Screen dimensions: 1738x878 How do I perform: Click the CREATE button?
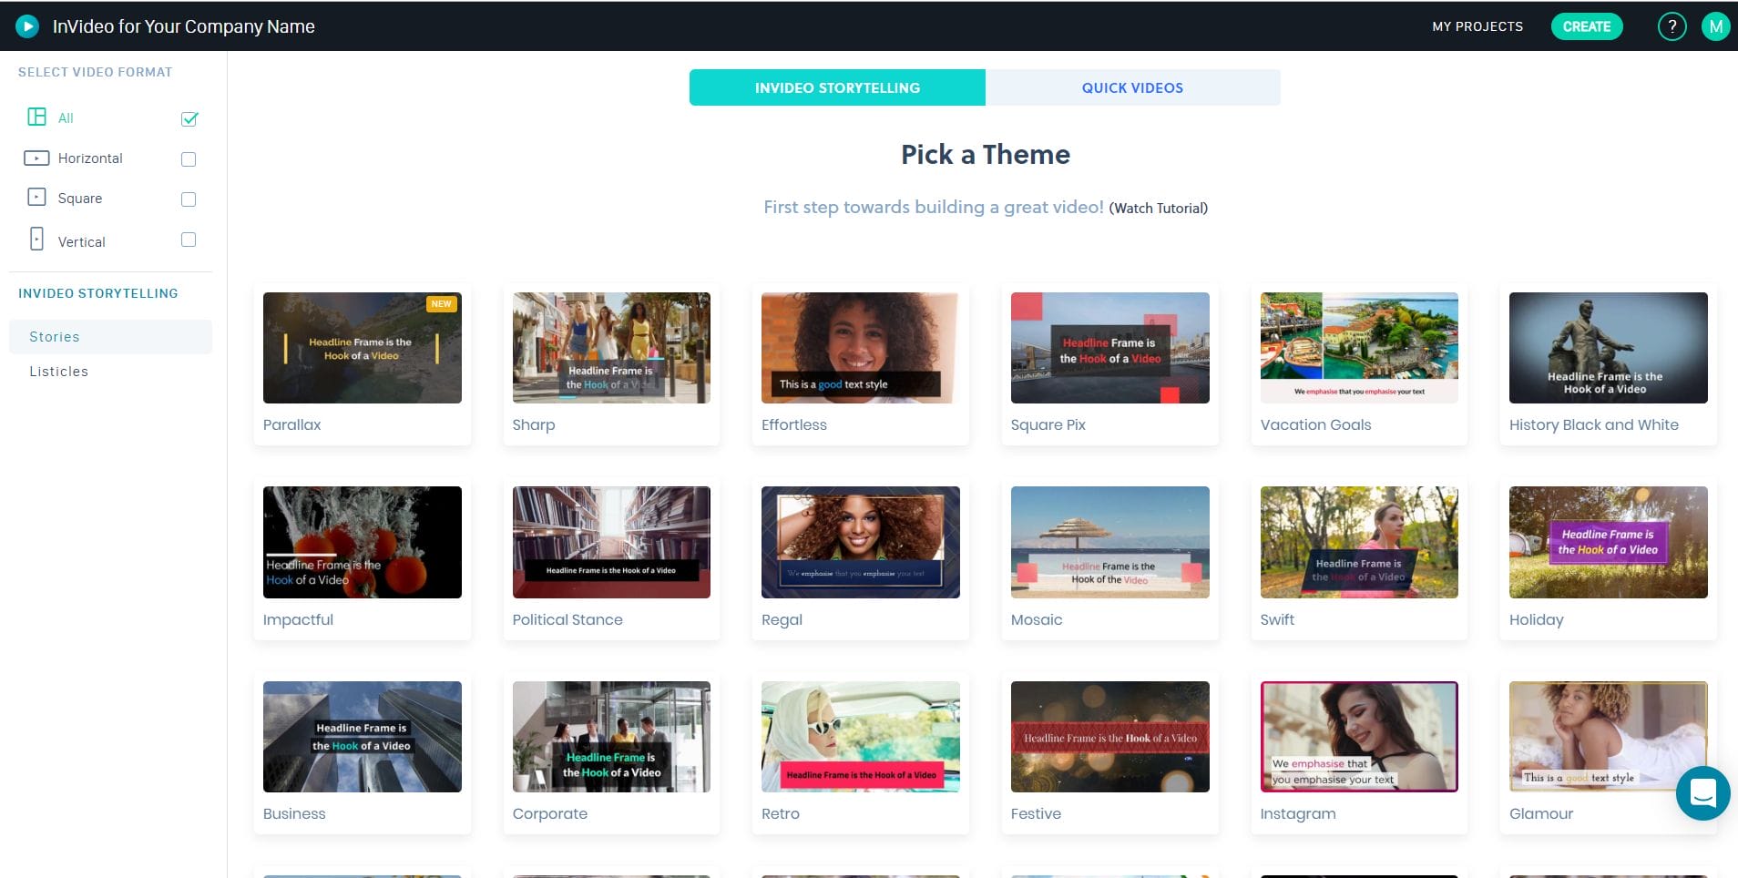(1586, 26)
